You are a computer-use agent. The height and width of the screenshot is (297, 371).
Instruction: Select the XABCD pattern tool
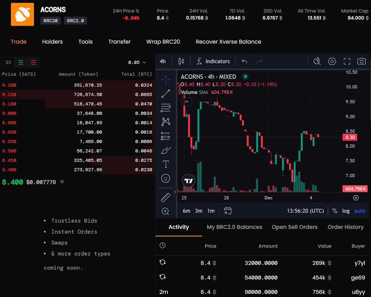tap(166, 122)
